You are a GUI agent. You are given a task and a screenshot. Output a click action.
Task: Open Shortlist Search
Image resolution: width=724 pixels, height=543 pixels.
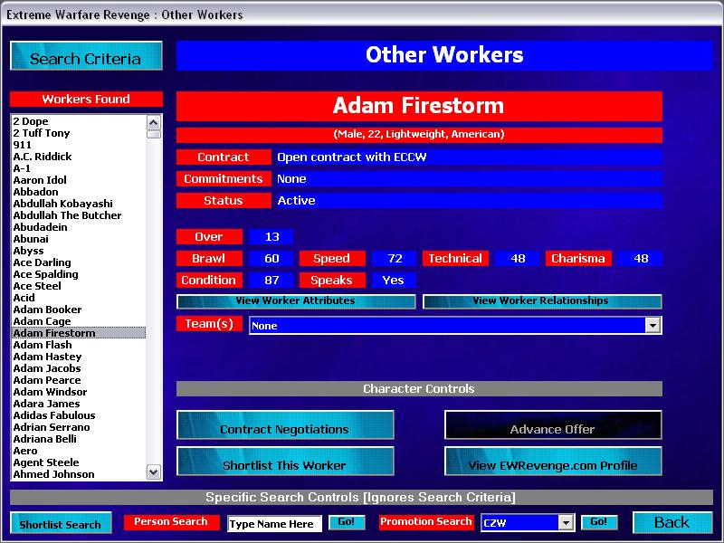[x=61, y=523]
